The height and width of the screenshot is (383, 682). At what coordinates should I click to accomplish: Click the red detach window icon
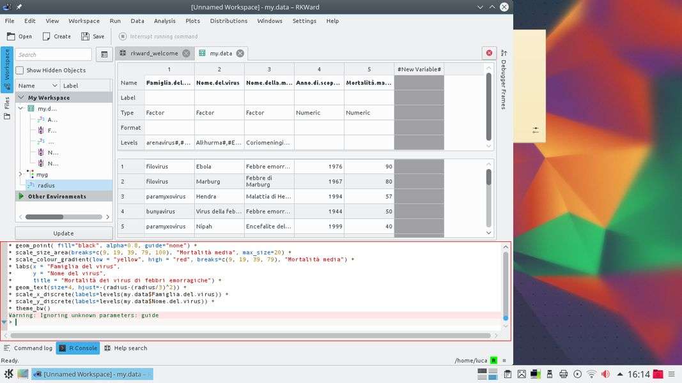pyautogui.click(x=489, y=53)
